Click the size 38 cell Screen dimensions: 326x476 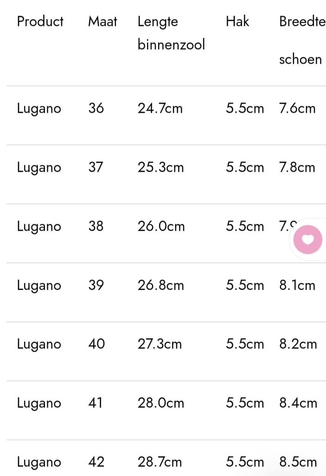coord(96,226)
